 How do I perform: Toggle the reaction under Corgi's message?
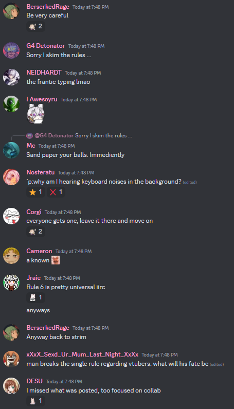(x=35, y=232)
